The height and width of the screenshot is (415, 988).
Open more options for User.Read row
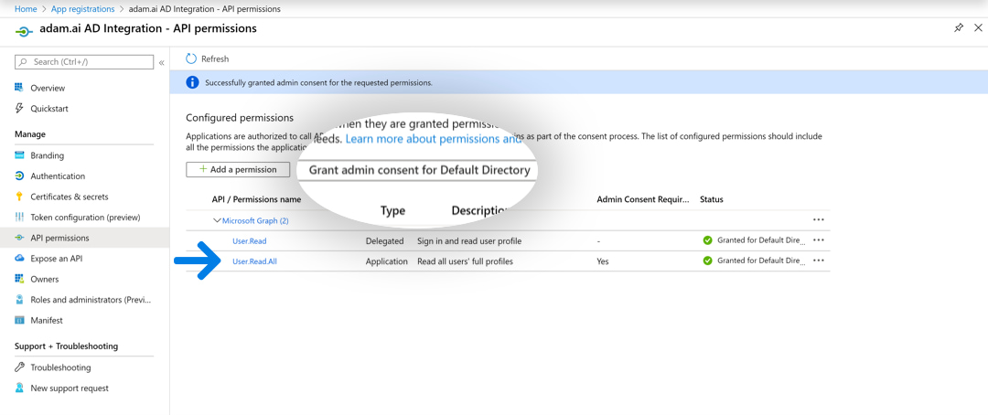tap(819, 239)
